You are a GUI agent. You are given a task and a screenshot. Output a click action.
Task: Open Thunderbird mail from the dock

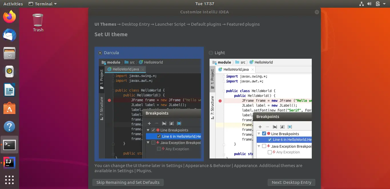point(9,35)
